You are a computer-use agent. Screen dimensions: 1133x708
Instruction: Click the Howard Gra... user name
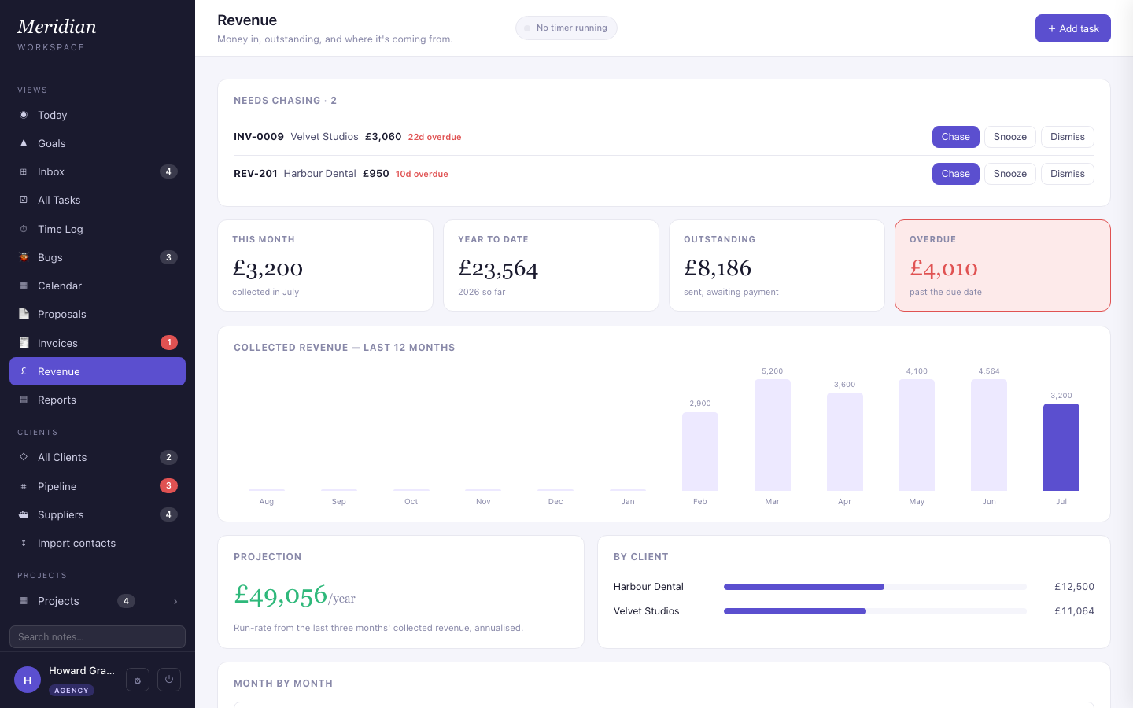pos(82,671)
